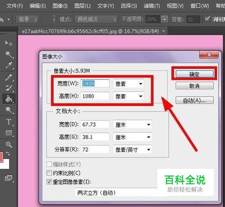Open the 视图(V) menu

point(175,6)
